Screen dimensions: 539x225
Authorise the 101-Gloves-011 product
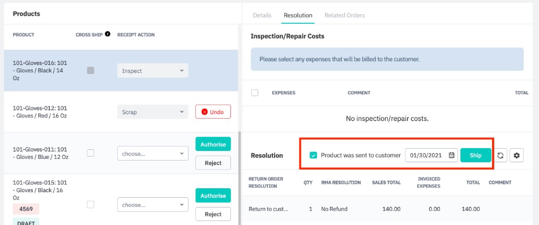[213, 144]
